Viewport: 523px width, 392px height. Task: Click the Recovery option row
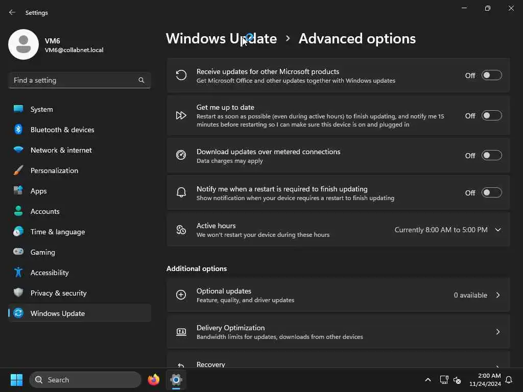(338, 360)
